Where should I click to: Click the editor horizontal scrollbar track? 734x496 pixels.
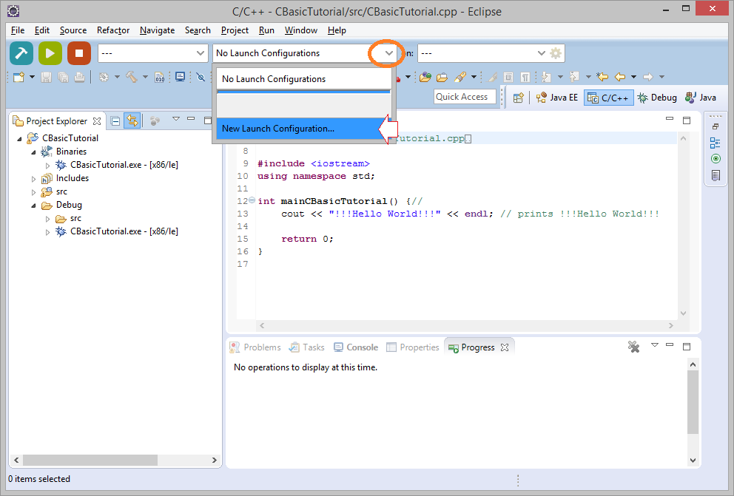[x=466, y=325]
